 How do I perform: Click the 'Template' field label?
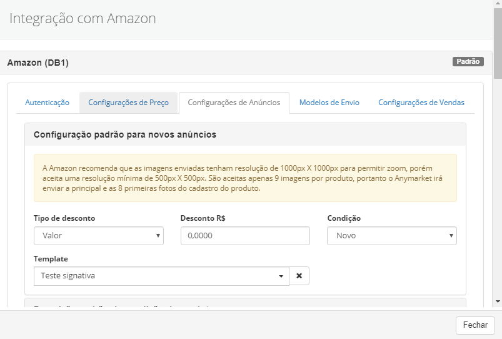tap(51, 259)
